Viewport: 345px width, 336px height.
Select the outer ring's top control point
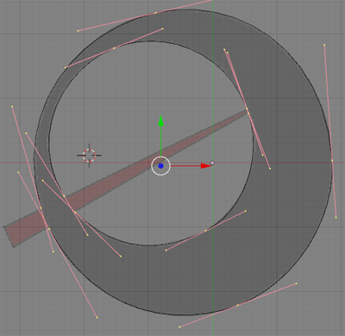click(x=155, y=13)
